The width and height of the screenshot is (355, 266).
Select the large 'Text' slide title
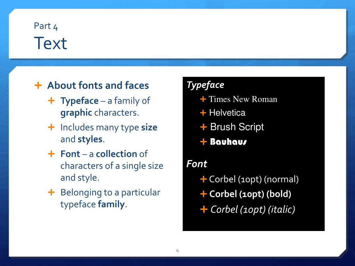point(51,43)
